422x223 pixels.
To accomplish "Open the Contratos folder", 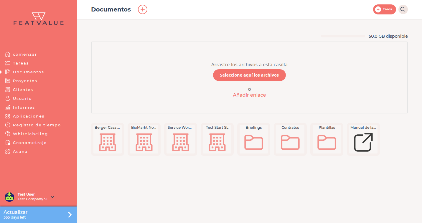I will click(x=290, y=139).
